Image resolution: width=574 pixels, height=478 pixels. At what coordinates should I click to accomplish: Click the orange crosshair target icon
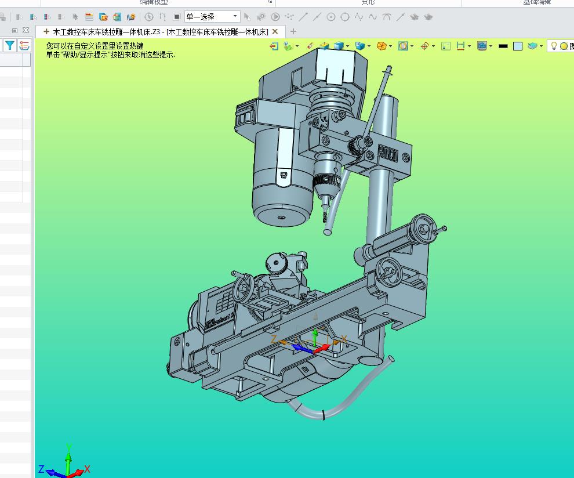(424, 46)
